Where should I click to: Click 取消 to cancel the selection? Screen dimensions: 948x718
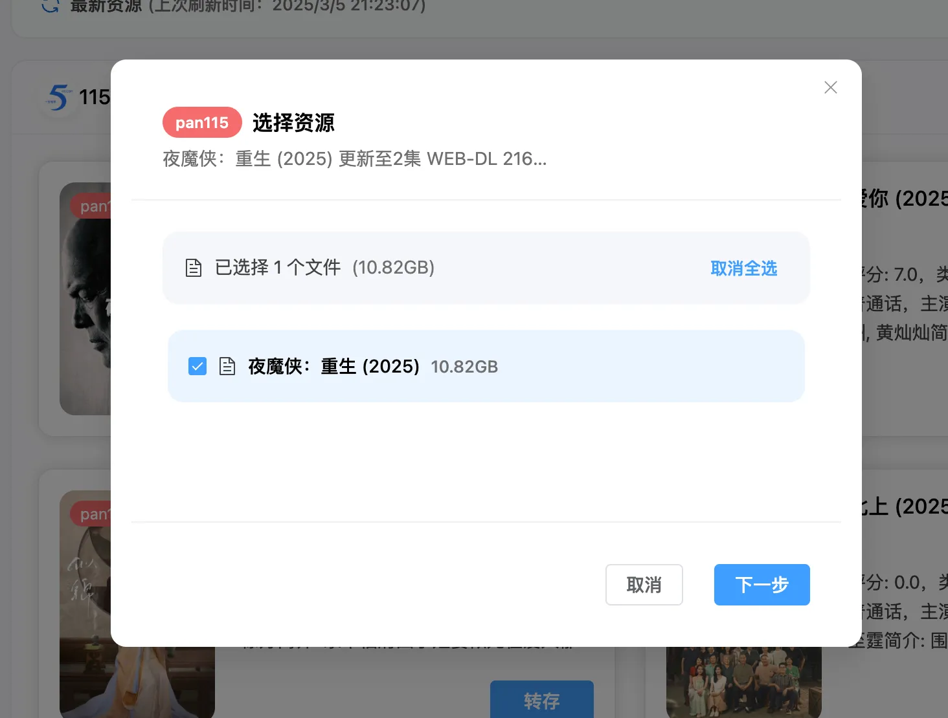644,584
